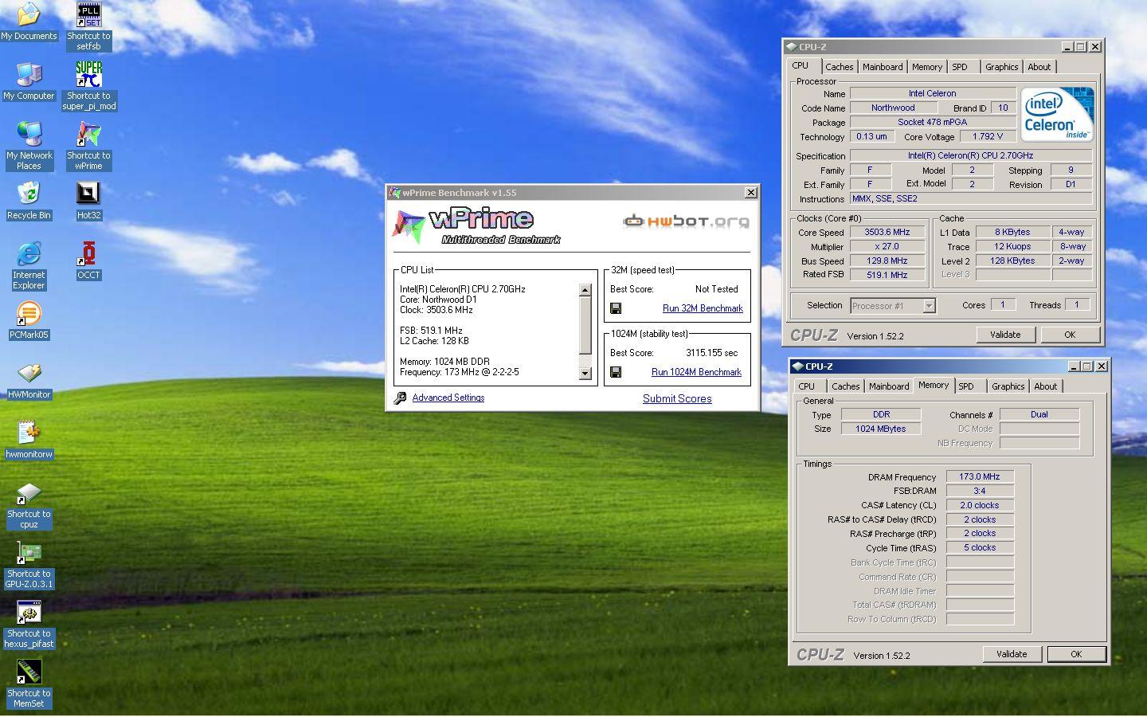Open Graphics tab in bottom CPU-Z window
This screenshot has width=1147, height=717.
pyautogui.click(x=1008, y=386)
